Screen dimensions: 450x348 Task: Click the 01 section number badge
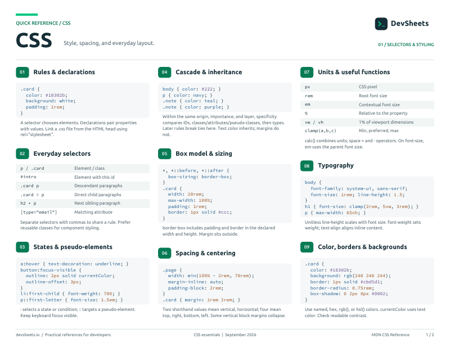pyautogui.click(x=22, y=73)
